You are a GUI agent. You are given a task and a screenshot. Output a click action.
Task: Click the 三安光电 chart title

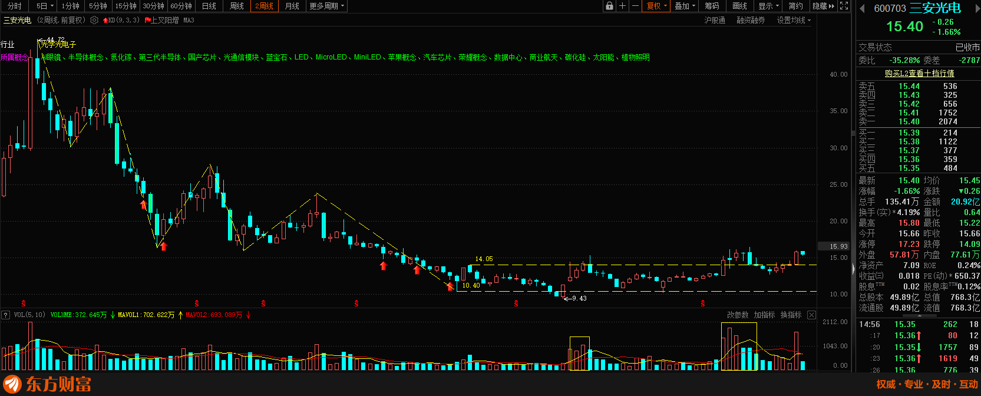(x=17, y=20)
